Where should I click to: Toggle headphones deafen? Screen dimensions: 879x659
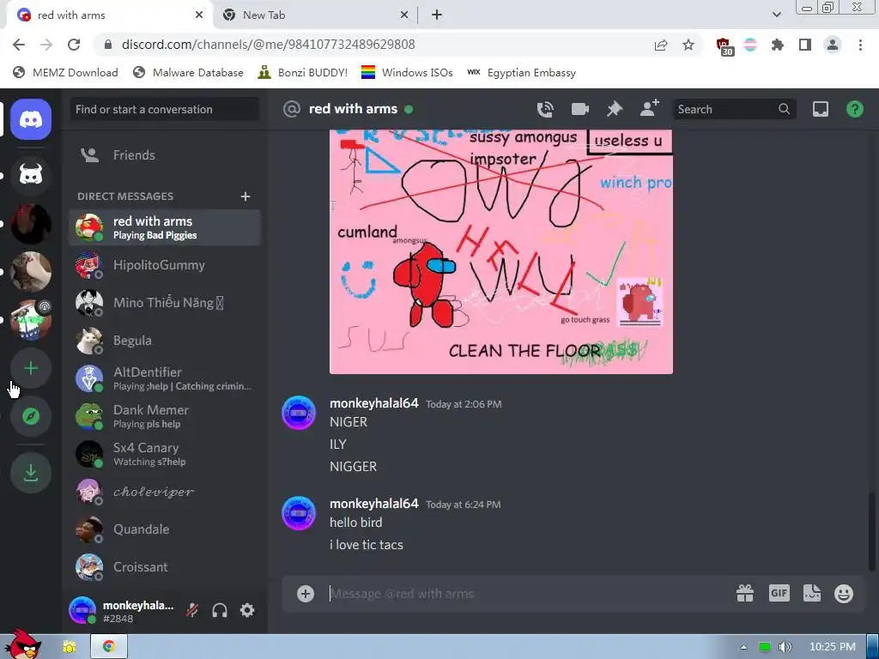pos(220,610)
